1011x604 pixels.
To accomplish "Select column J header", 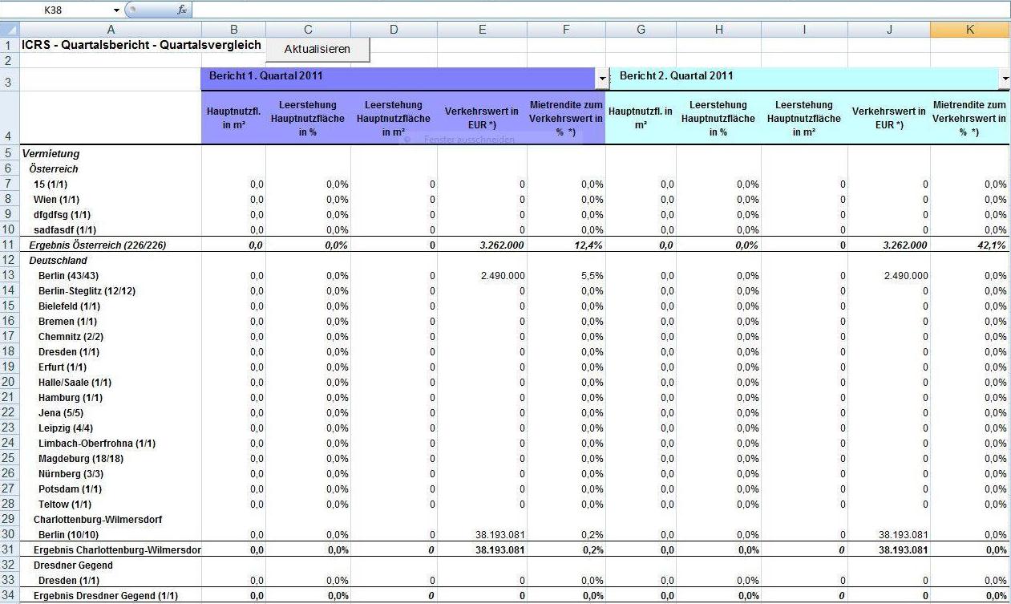I will coord(889,30).
